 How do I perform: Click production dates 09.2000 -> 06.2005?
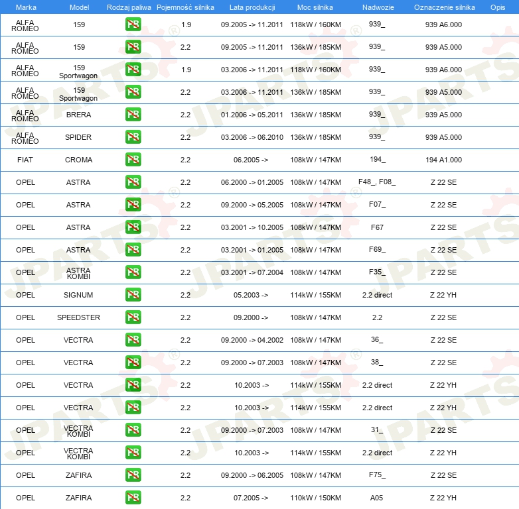point(252,475)
